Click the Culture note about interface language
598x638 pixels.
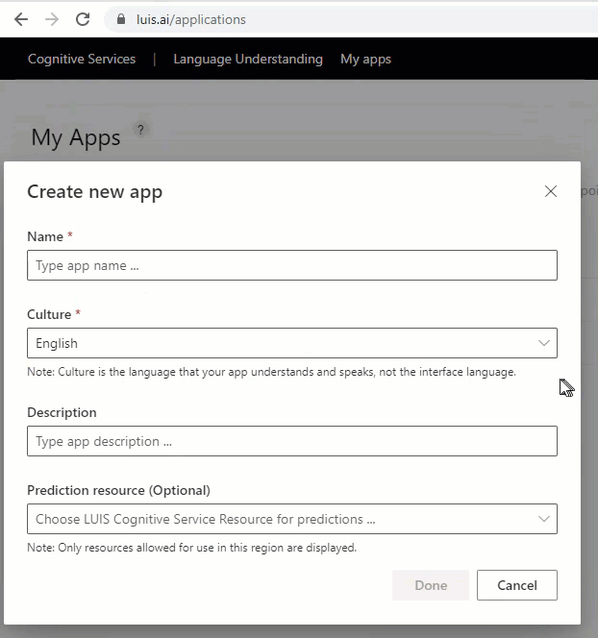[x=271, y=372]
